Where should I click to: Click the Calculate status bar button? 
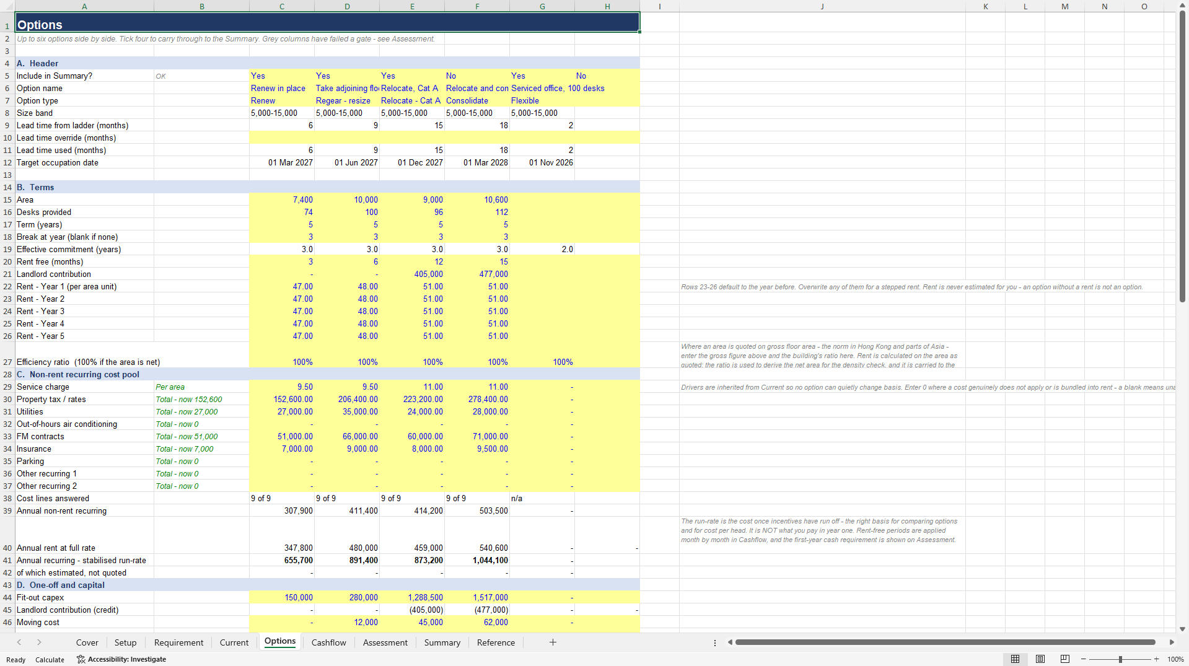[x=50, y=659]
